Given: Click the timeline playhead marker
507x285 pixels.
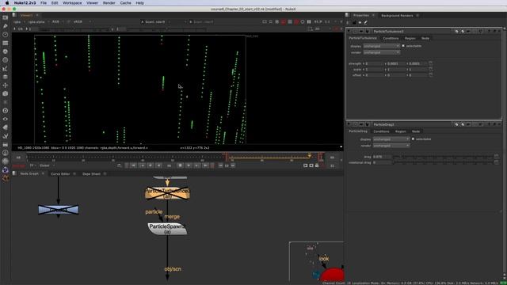Looking at the screenshot, I should coord(226,157).
